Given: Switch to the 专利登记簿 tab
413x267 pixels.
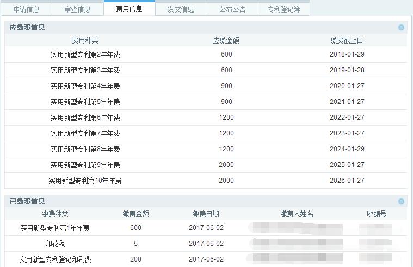Looking at the screenshot, I should click(283, 9).
